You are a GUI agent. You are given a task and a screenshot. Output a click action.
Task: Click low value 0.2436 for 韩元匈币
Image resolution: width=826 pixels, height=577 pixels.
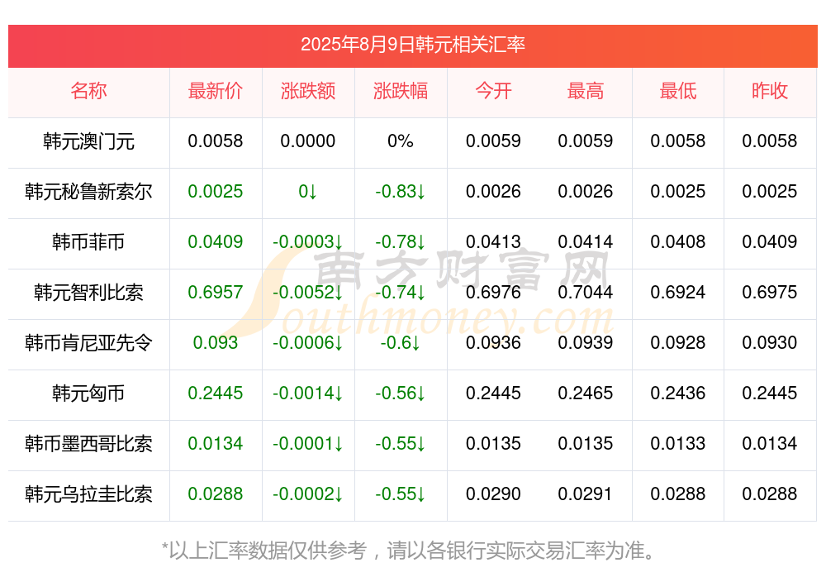[x=678, y=393]
